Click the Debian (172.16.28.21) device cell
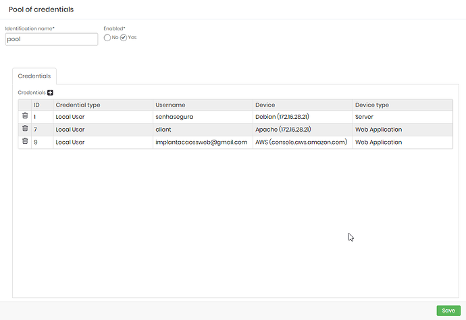466x320 pixels. pos(303,117)
